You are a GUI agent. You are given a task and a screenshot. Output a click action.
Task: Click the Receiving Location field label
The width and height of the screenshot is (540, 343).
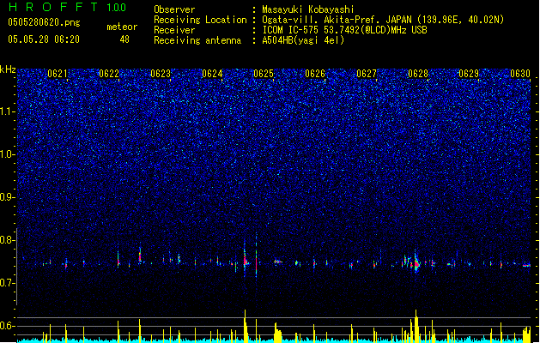pyautogui.click(x=200, y=20)
